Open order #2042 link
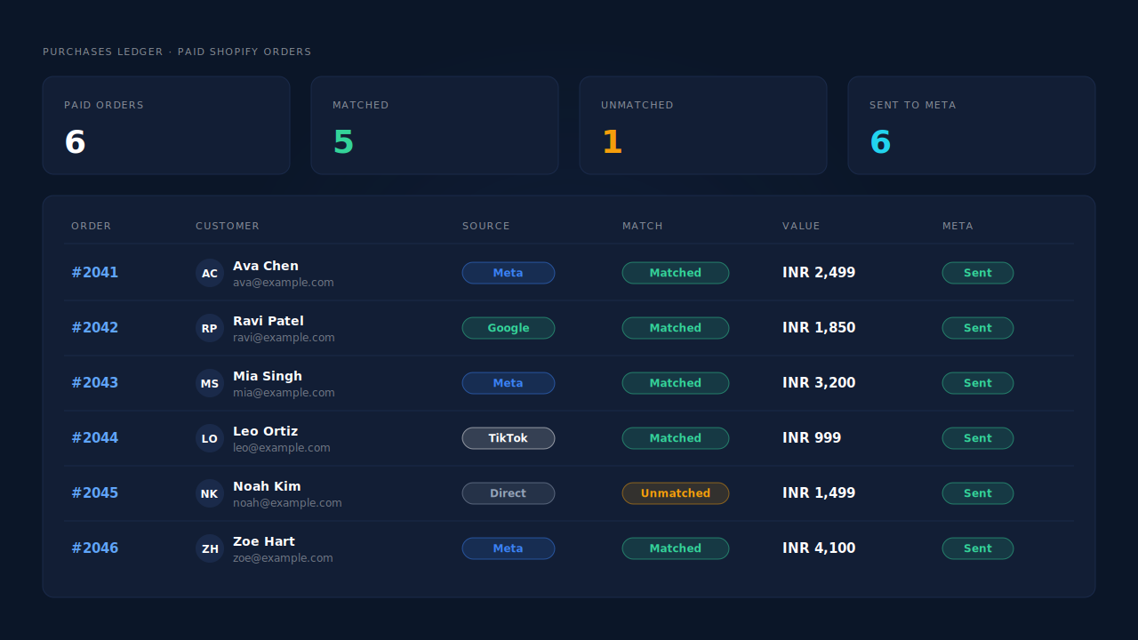 point(94,328)
